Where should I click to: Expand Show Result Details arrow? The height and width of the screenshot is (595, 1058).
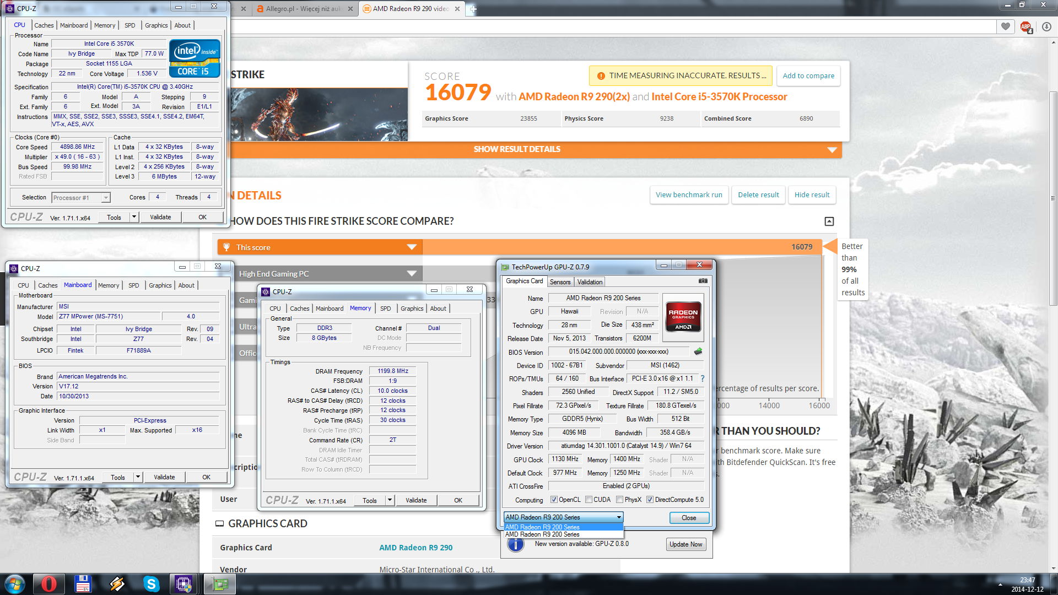tap(832, 150)
